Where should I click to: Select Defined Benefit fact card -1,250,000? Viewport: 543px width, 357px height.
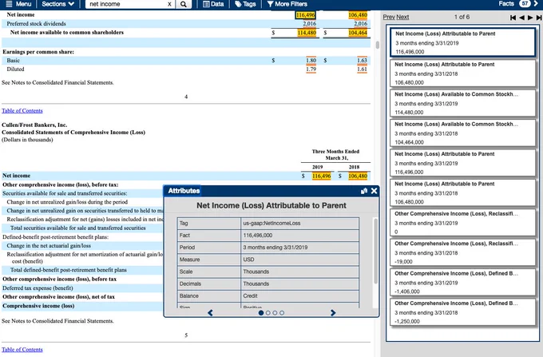[462, 312]
